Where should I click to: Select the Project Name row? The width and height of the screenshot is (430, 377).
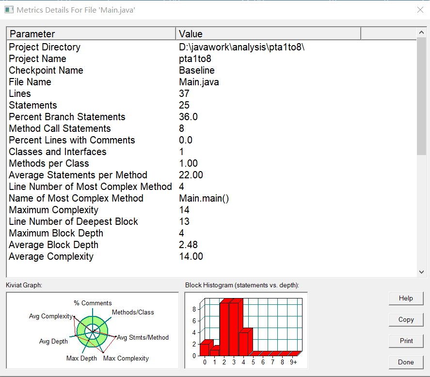[211, 59]
